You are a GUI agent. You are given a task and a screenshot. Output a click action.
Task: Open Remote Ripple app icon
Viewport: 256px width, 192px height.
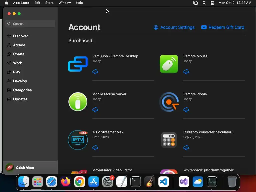[169, 102]
